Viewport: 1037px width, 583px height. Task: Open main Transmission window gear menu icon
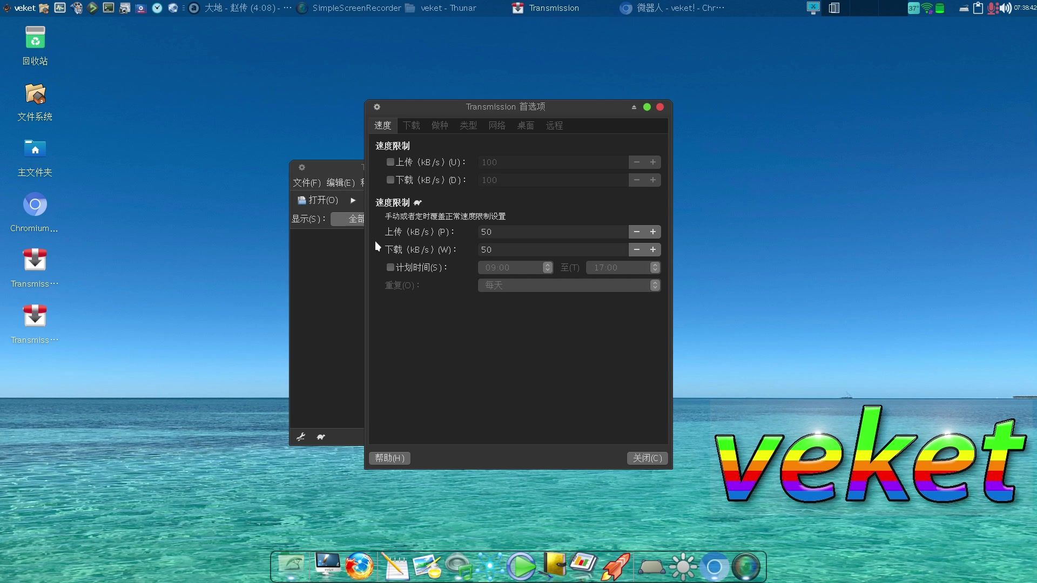(x=302, y=167)
